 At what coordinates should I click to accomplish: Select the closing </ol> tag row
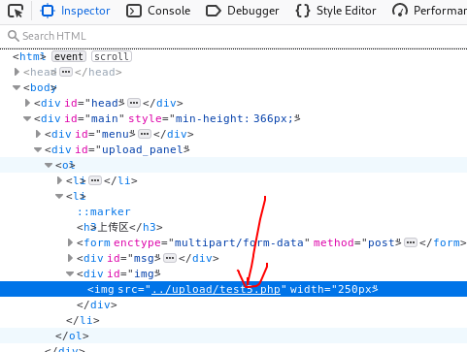coord(233,336)
